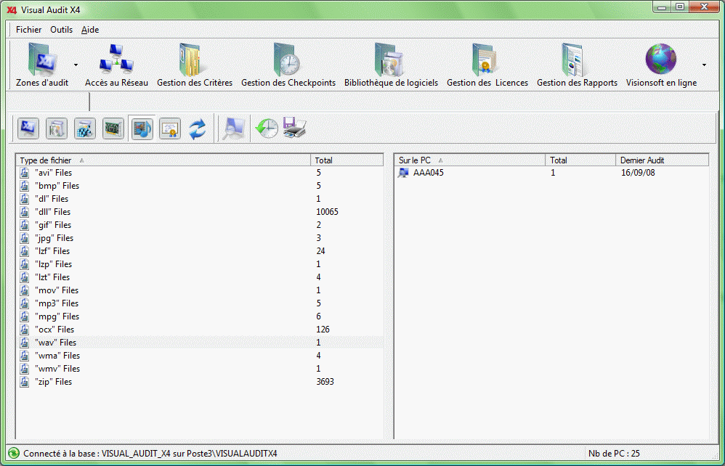Sort by Dernier Audit column

coord(662,160)
